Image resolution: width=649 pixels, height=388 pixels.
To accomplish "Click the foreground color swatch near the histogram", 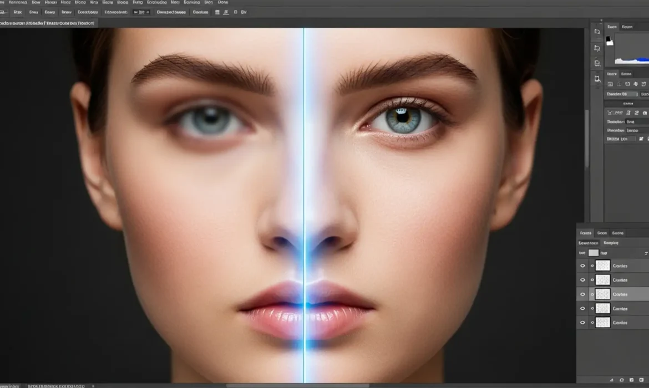I will (x=609, y=39).
